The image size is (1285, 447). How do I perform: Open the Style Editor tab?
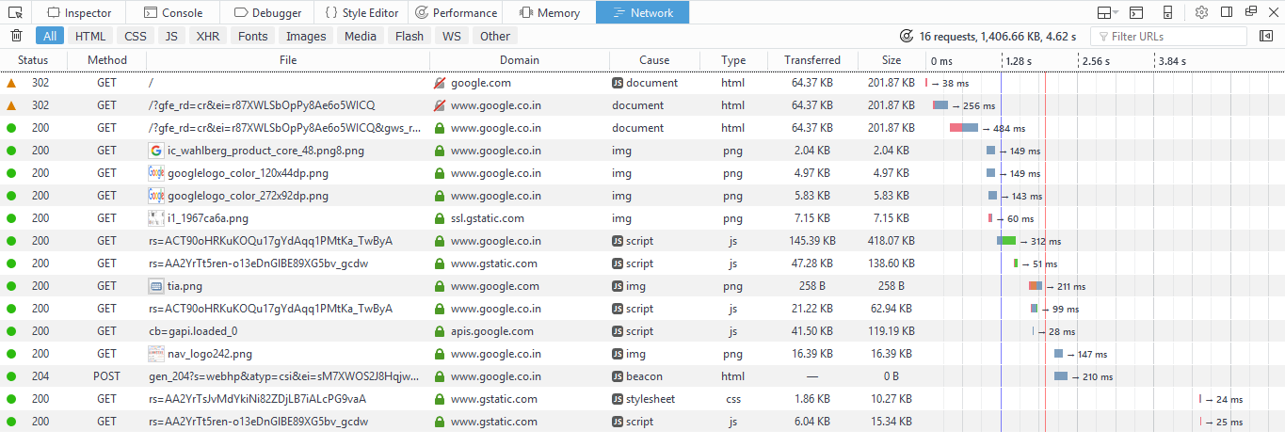[361, 12]
